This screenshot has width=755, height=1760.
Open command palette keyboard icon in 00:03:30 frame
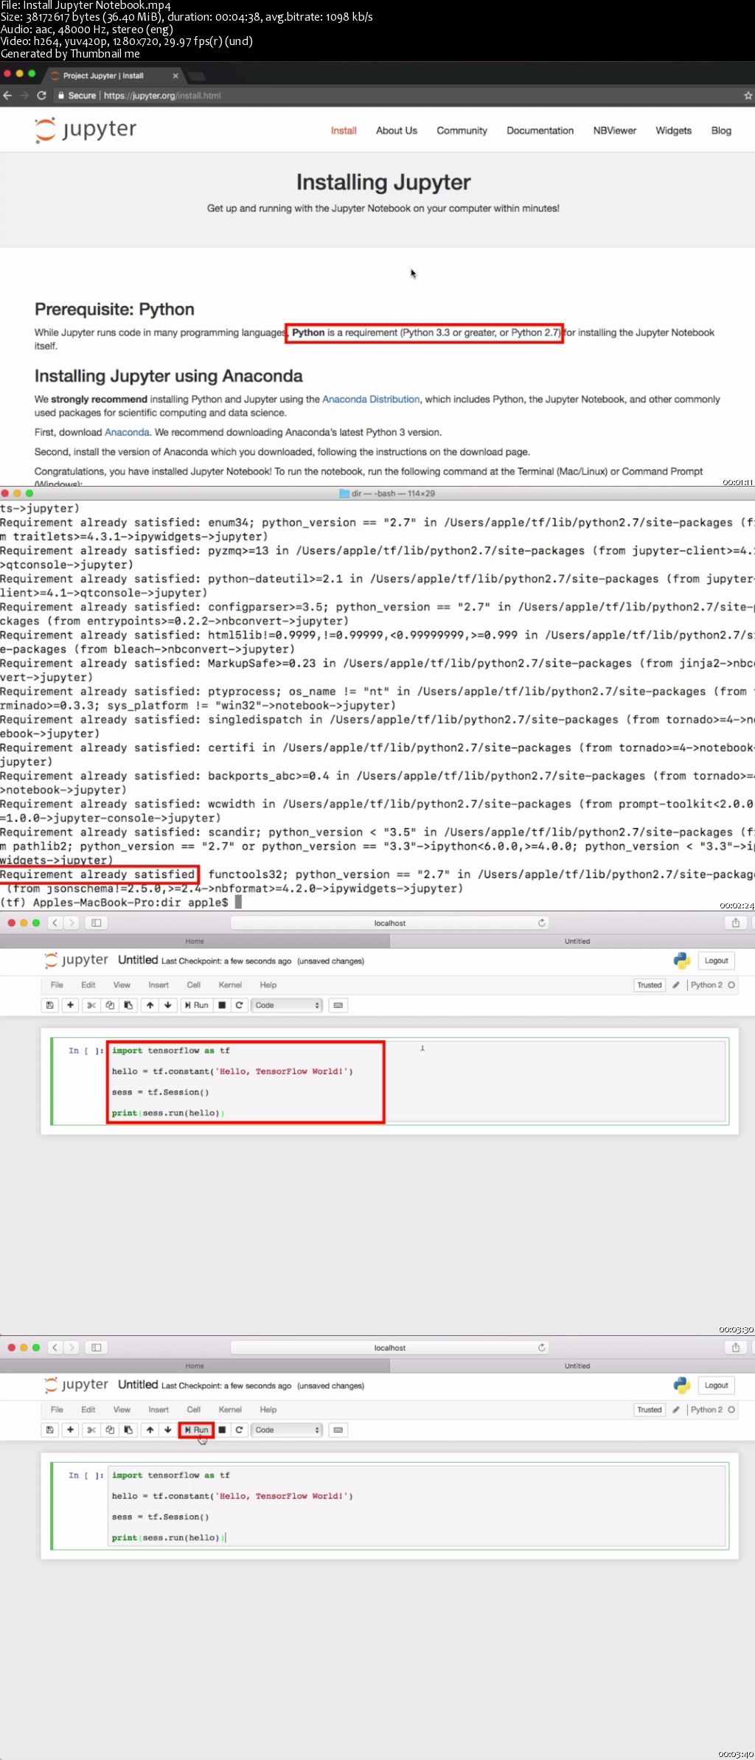tap(338, 1005)
